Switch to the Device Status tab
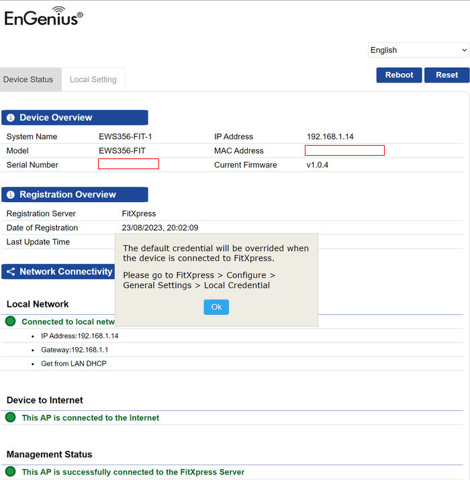 pos(28,80)
